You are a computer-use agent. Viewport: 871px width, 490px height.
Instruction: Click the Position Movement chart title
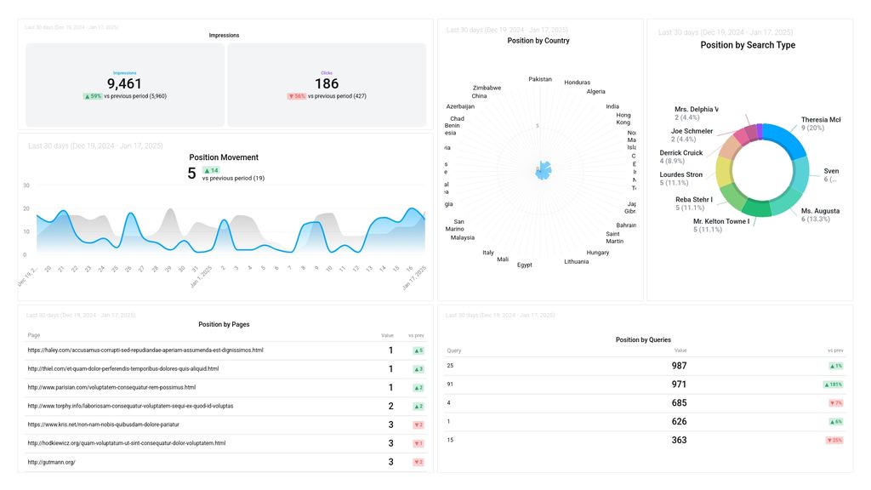[224, 157]
